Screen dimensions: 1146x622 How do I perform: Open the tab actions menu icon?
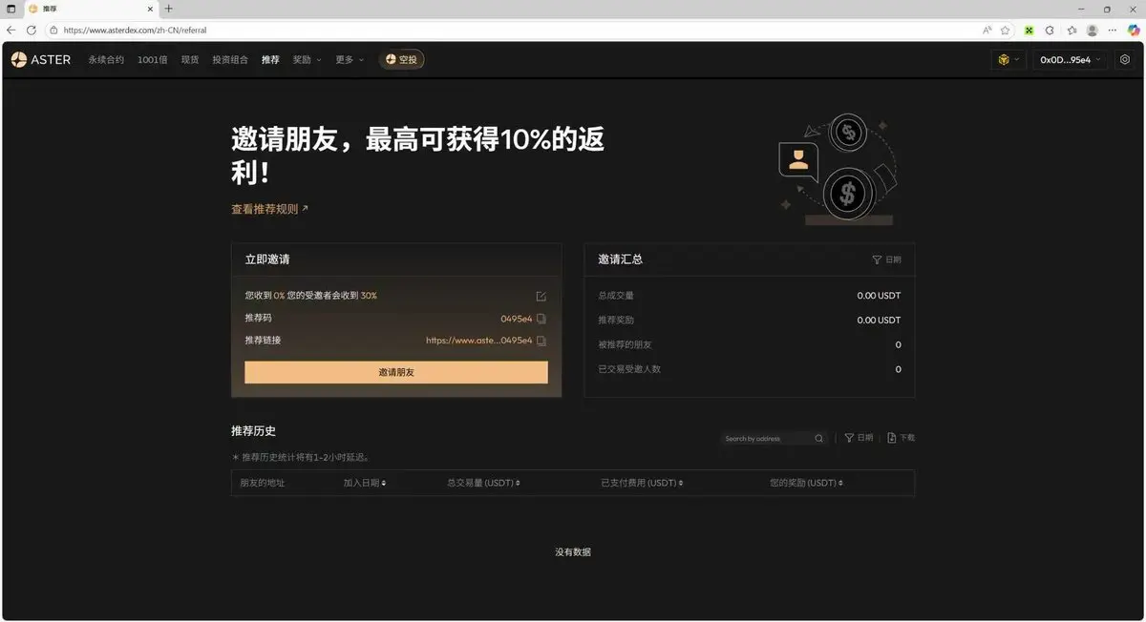point(11,9)
